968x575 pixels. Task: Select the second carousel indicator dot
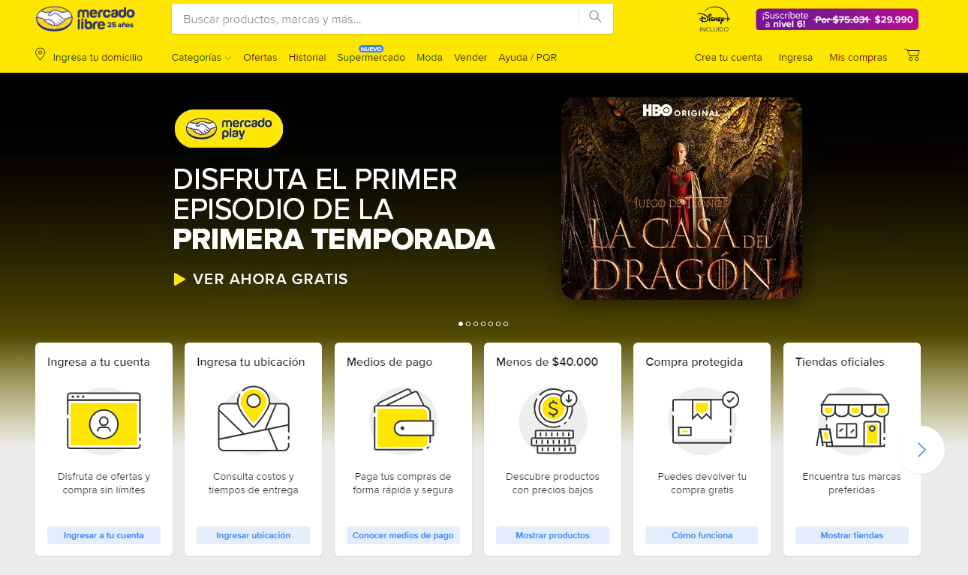[468, 324]
